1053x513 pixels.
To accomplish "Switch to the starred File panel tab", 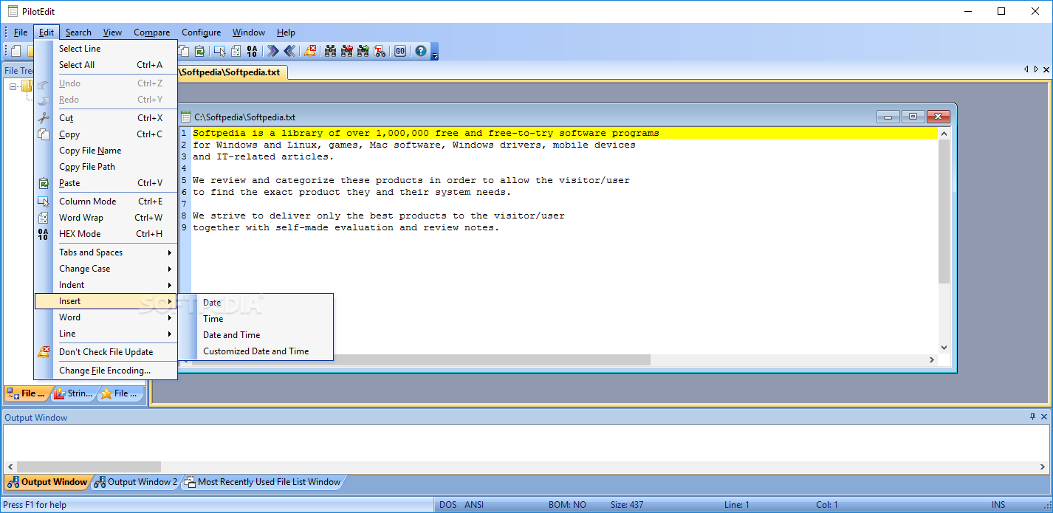I will [120, 393].
